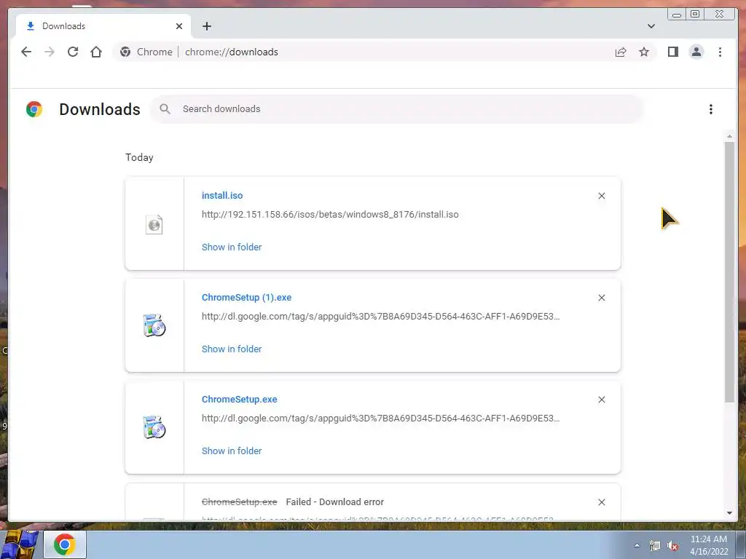The image size is (746, 559).
Task: Share this page icon in the address bar
Action: (621, 52)
